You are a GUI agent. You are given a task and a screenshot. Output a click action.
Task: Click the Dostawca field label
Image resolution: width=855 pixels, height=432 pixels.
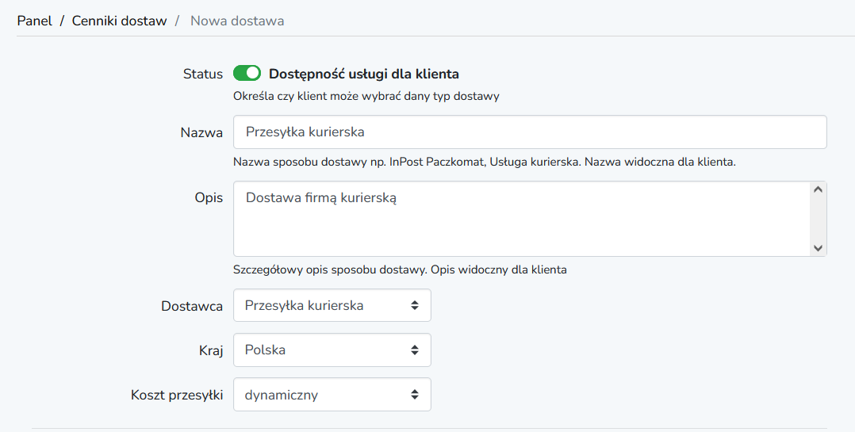pyautogui.click(x=192, y=306)
